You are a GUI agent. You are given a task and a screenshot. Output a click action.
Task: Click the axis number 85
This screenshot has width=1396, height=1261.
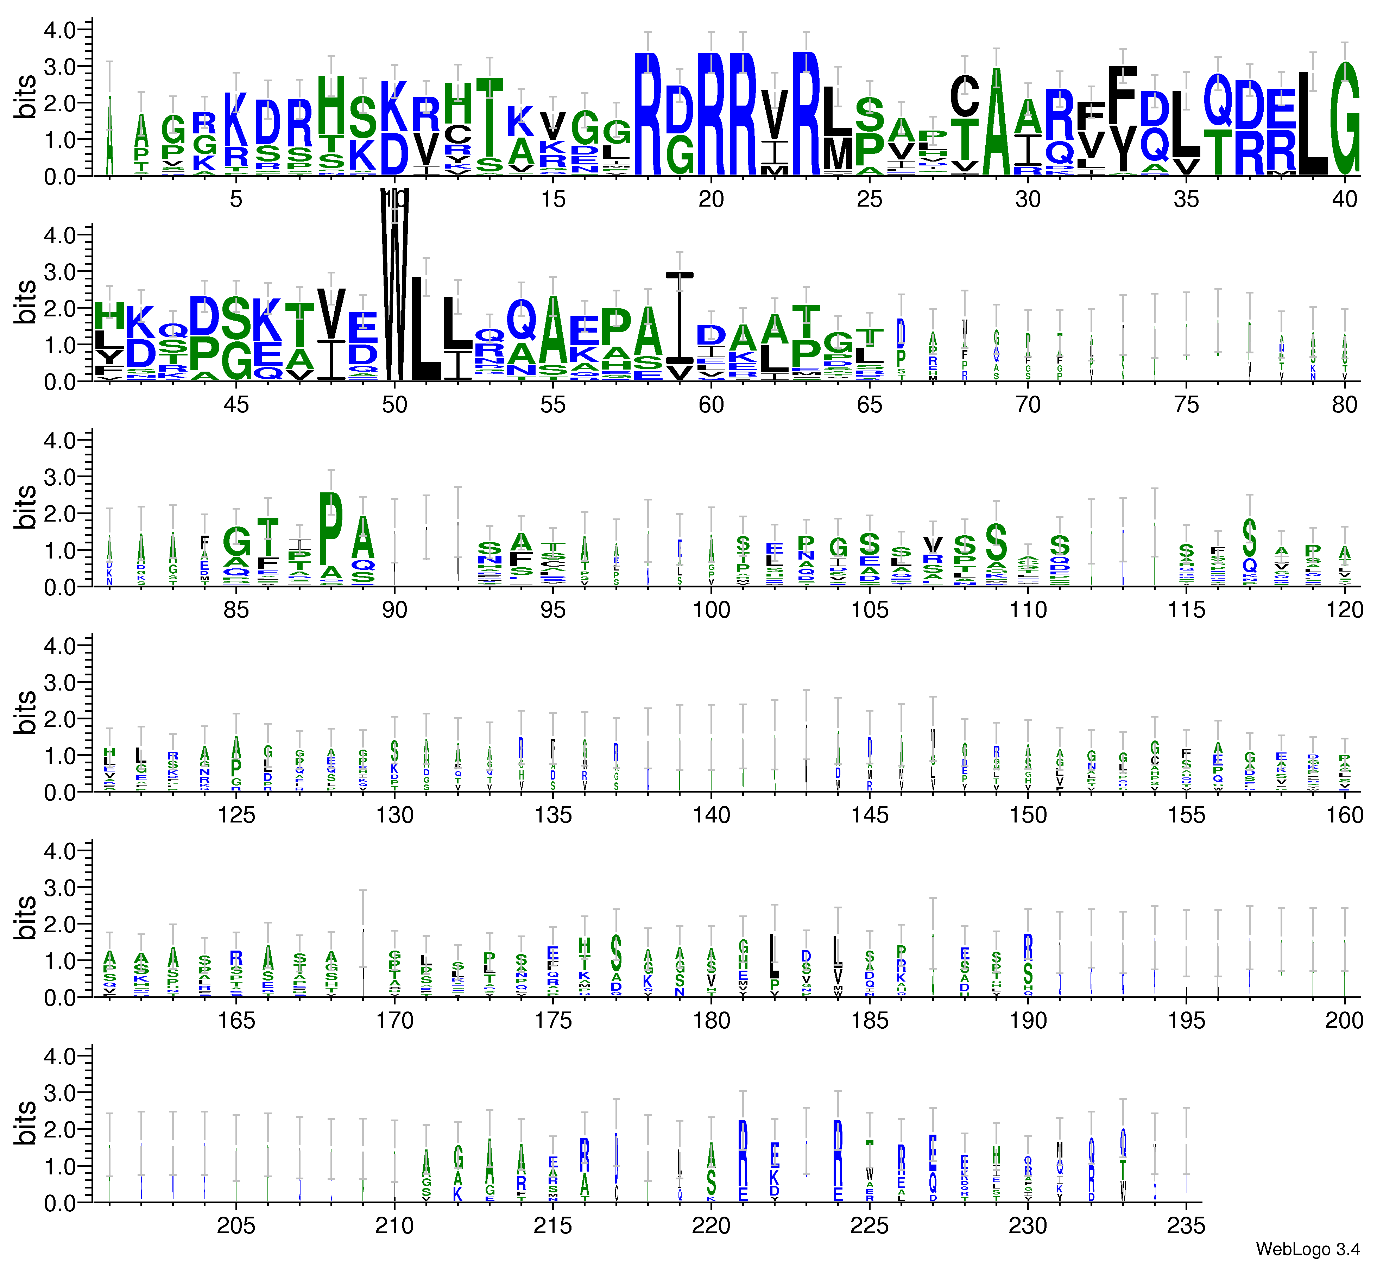click(236, 610)
